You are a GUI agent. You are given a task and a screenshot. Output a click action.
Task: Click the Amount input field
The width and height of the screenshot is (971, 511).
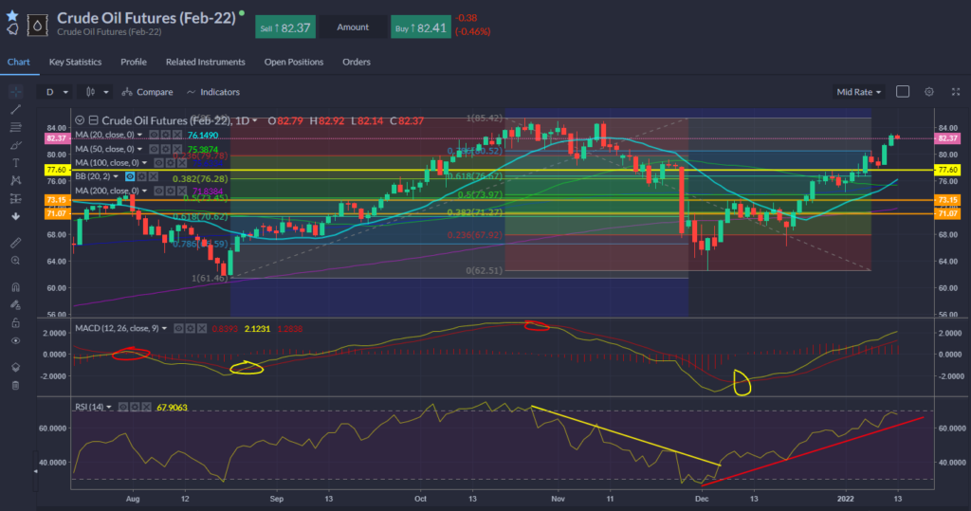353,27
